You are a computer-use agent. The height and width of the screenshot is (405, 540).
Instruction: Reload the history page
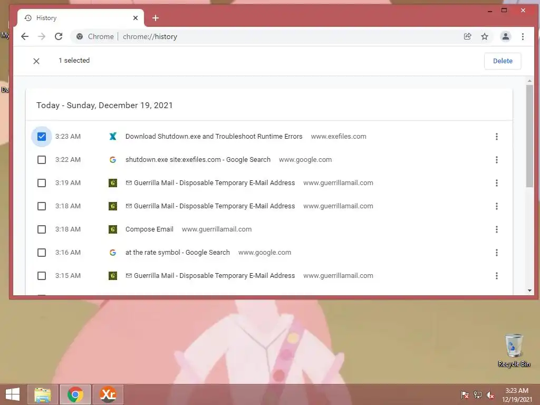click(x=59, y=36)
